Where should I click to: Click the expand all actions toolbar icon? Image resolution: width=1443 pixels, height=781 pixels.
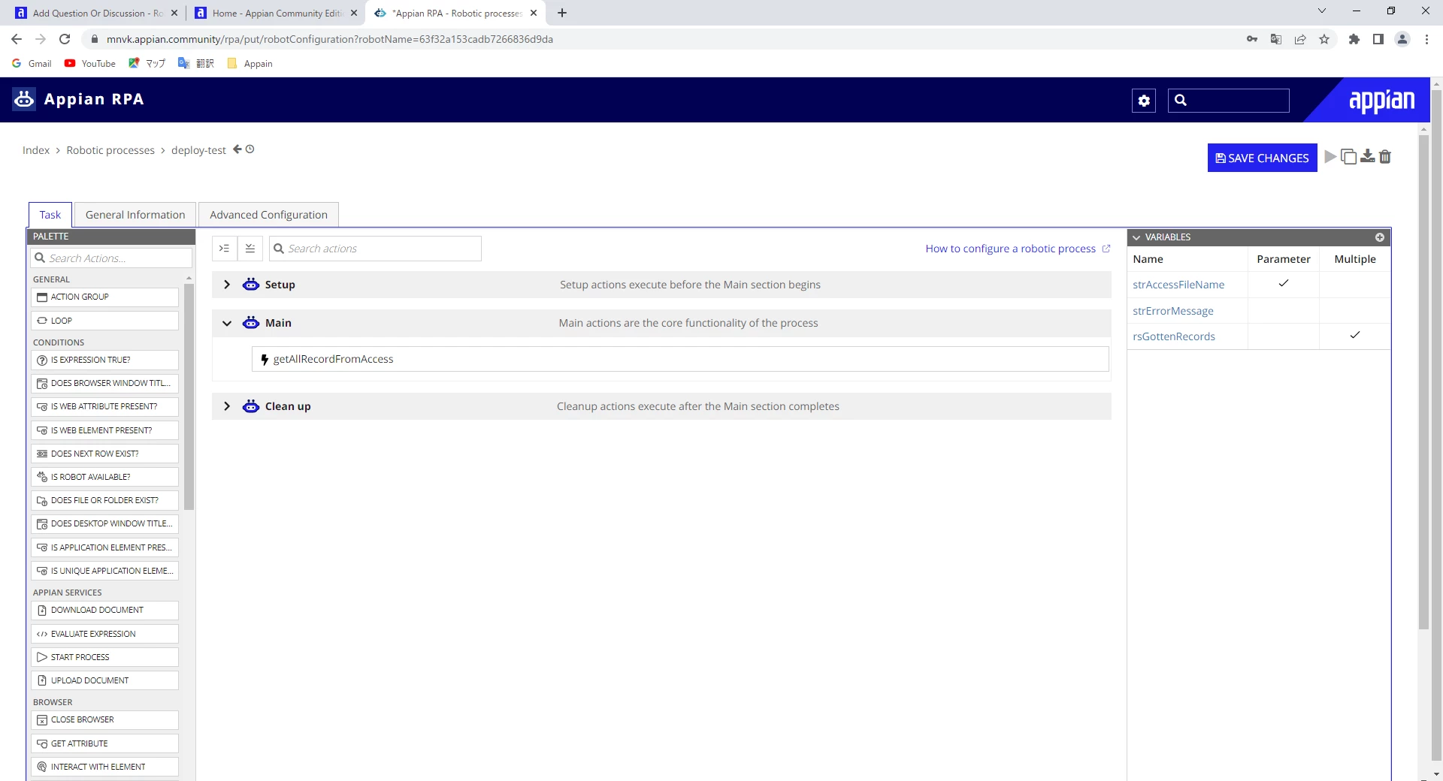click(224, 249)
